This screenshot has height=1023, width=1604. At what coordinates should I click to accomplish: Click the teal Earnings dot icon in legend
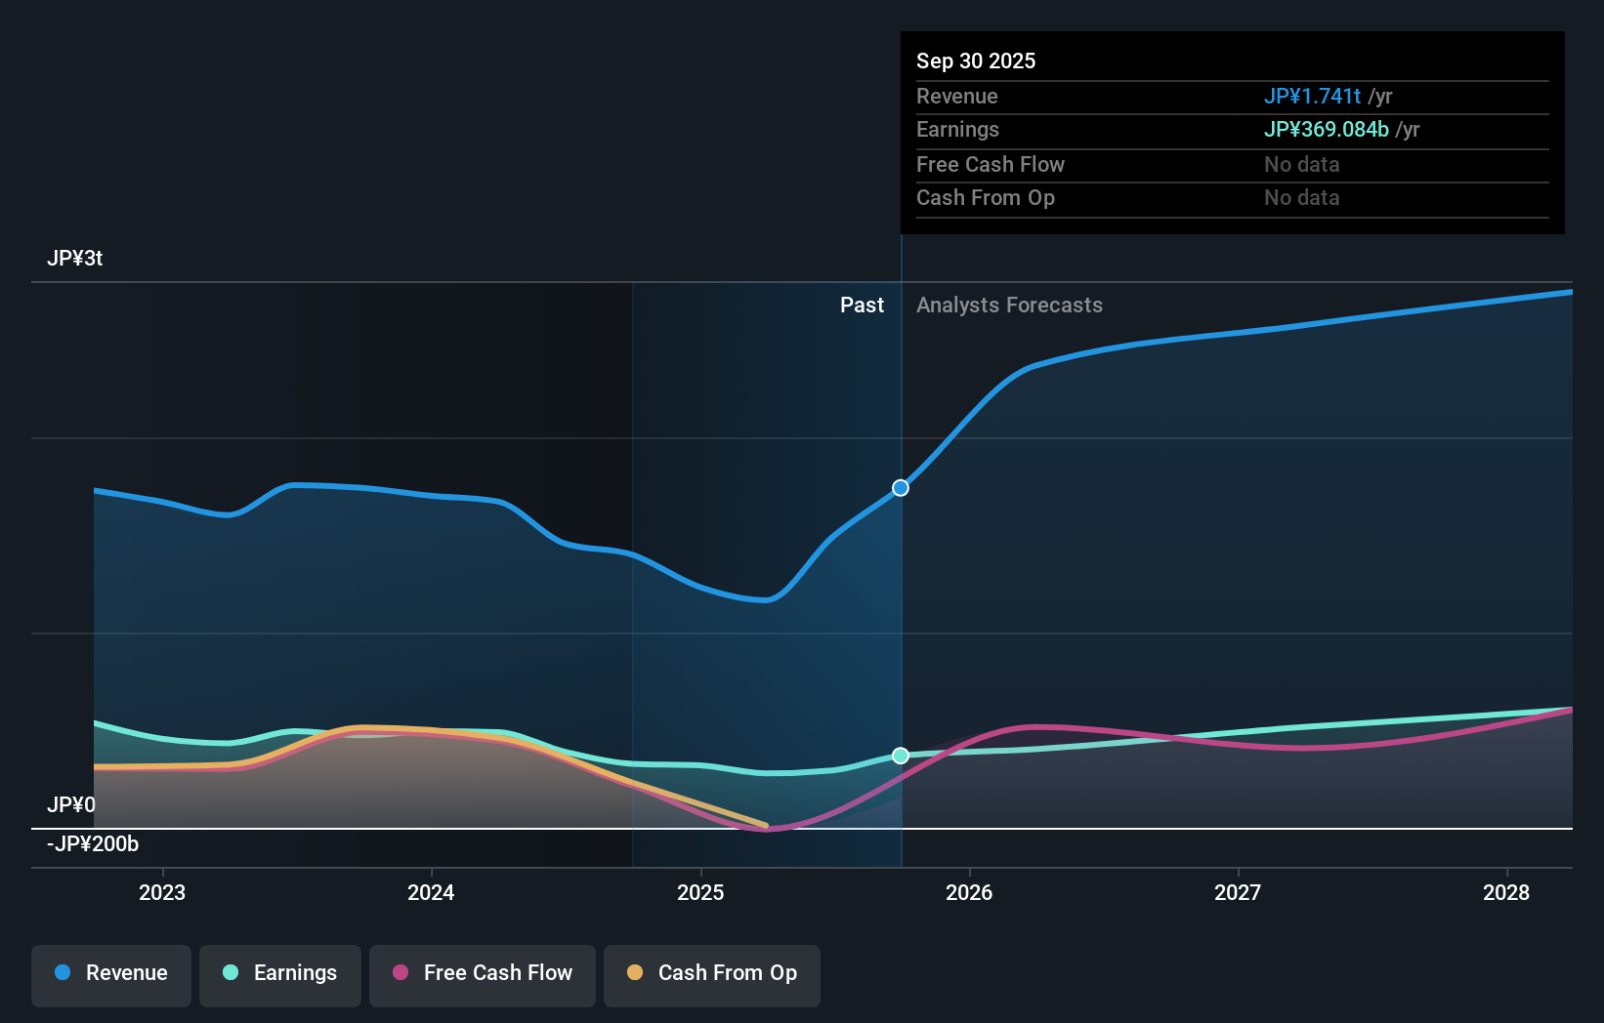[230, 973]
